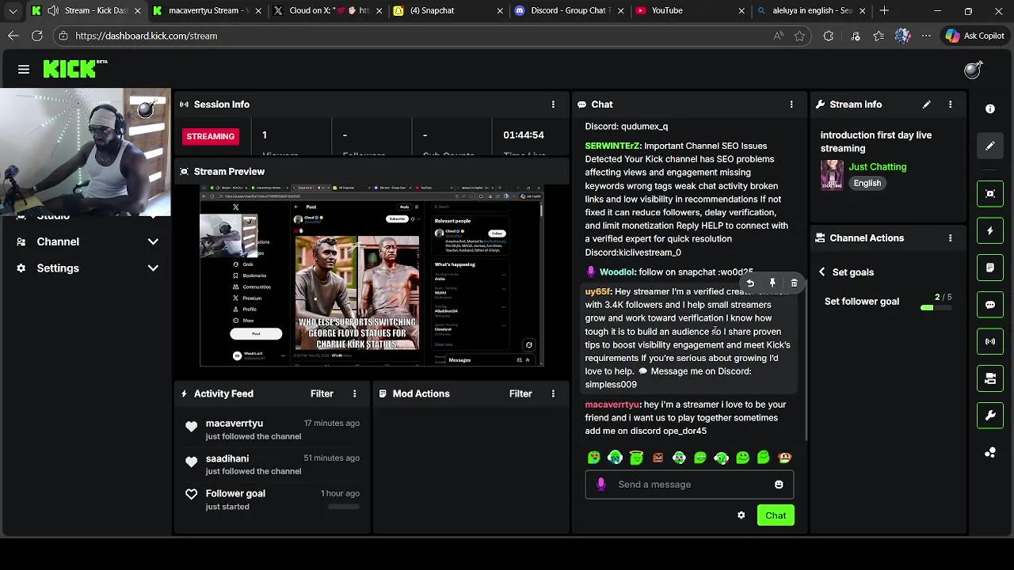Reply to the uy65f message with the arrow icon

[x=750, y=283]
